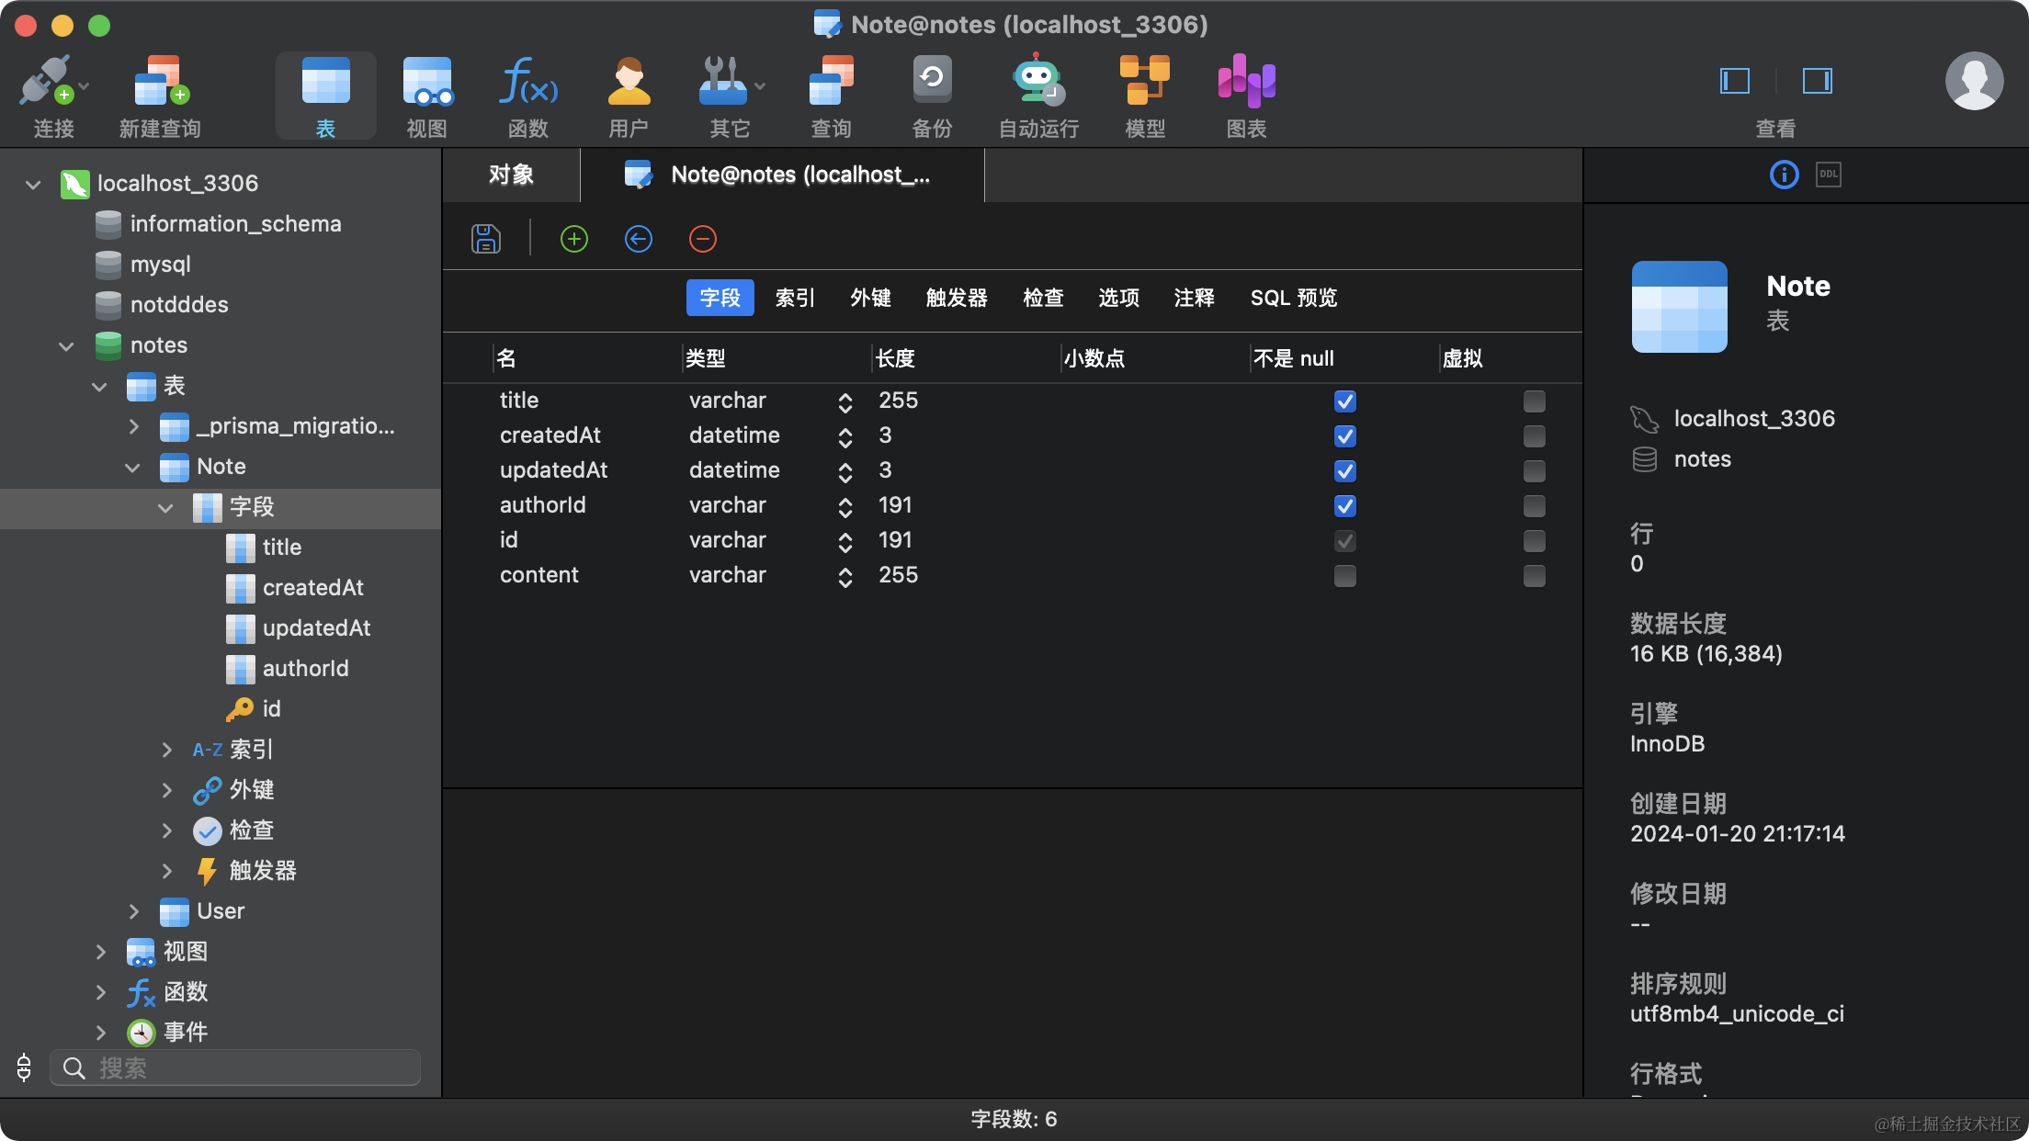Open the SQL 预览 tab
This screenshot has height=1141, width=2029.
1293,298
